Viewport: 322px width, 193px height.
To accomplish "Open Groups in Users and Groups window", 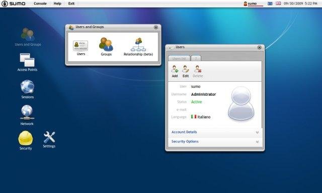I will 106,47.
